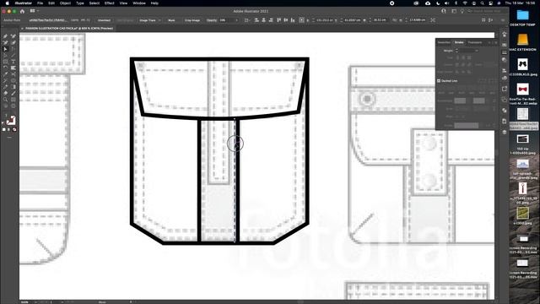The height and width of the screenshot is (304, 540).
Task: Click the Fill and Stroke color swatch
Action: coord(11,120)
